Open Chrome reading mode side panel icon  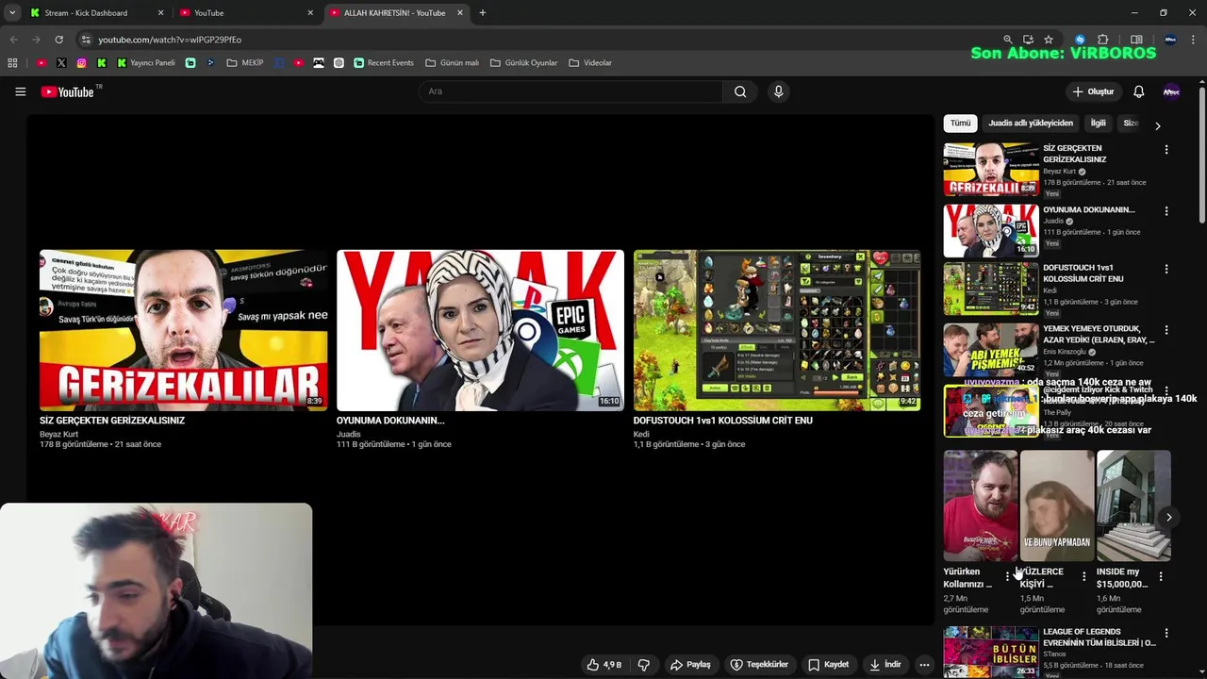click(x=1136, y=40)
